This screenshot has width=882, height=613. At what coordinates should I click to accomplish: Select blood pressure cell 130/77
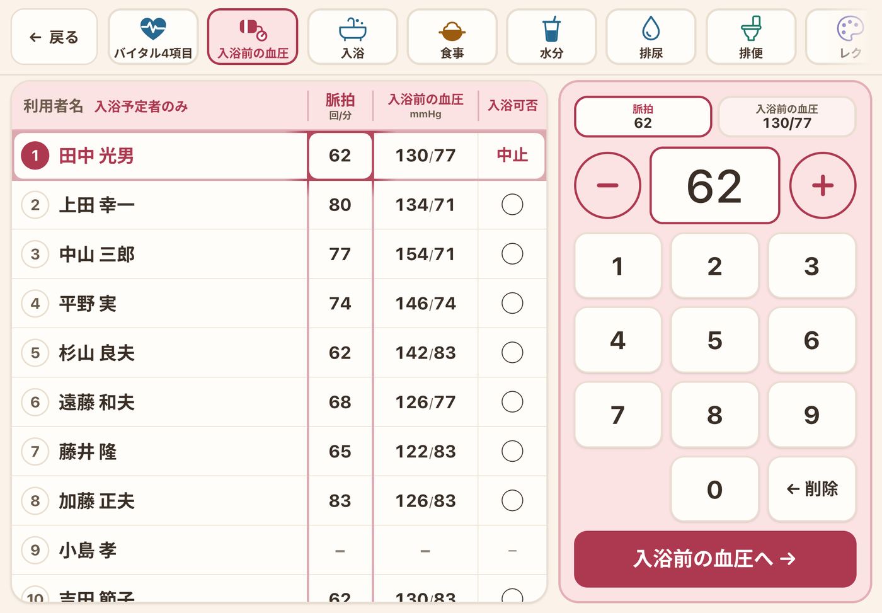(x=425, y=156)
